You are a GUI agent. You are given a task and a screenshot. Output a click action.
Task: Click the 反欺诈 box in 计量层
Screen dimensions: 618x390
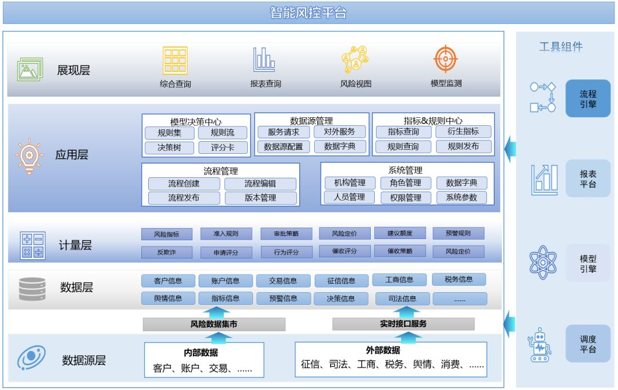click(x=167, y=252)
